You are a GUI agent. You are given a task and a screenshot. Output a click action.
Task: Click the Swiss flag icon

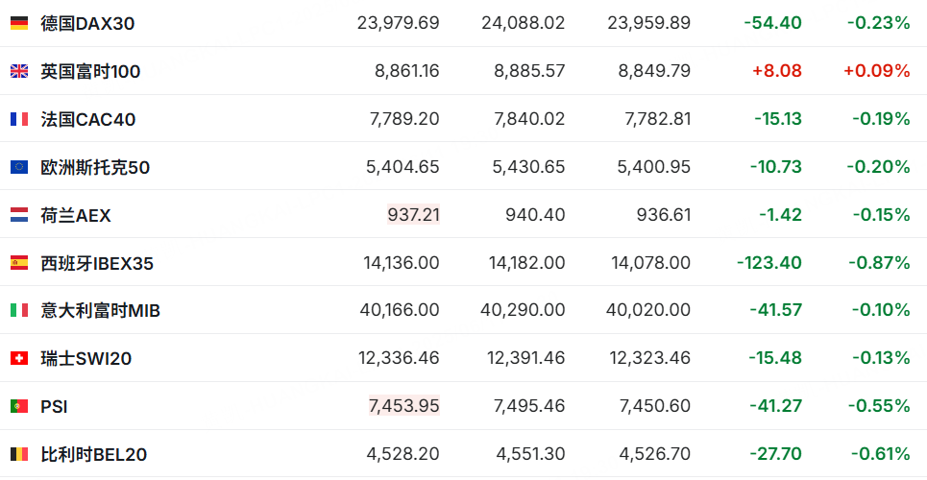[19, 358]
